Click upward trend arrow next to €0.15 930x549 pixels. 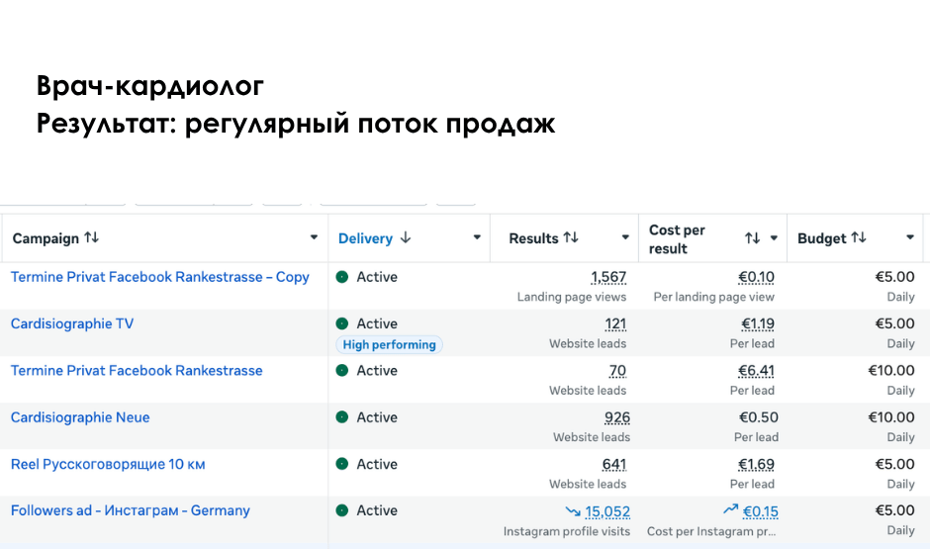pyautogui.click(x=731, y=509)
